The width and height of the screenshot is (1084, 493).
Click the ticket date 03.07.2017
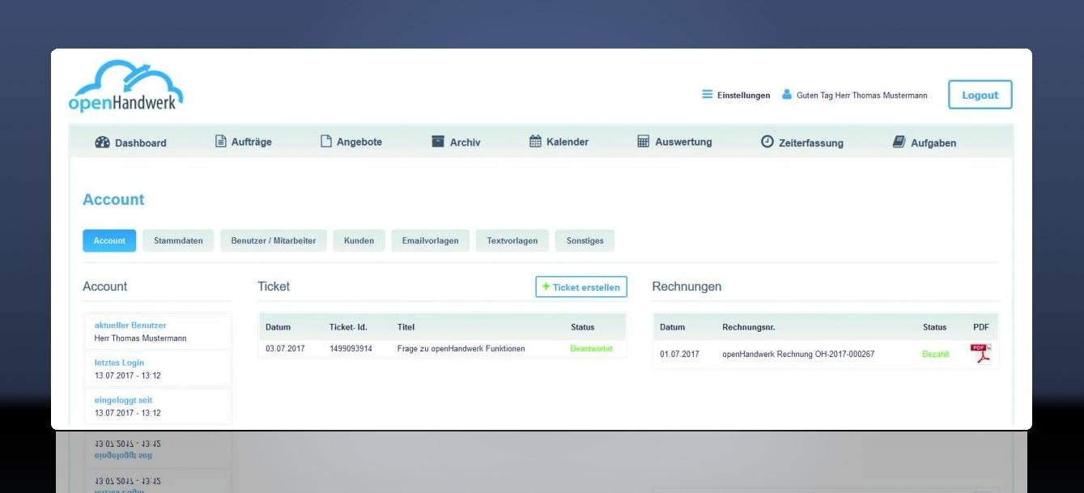click(x=285, y=349)
